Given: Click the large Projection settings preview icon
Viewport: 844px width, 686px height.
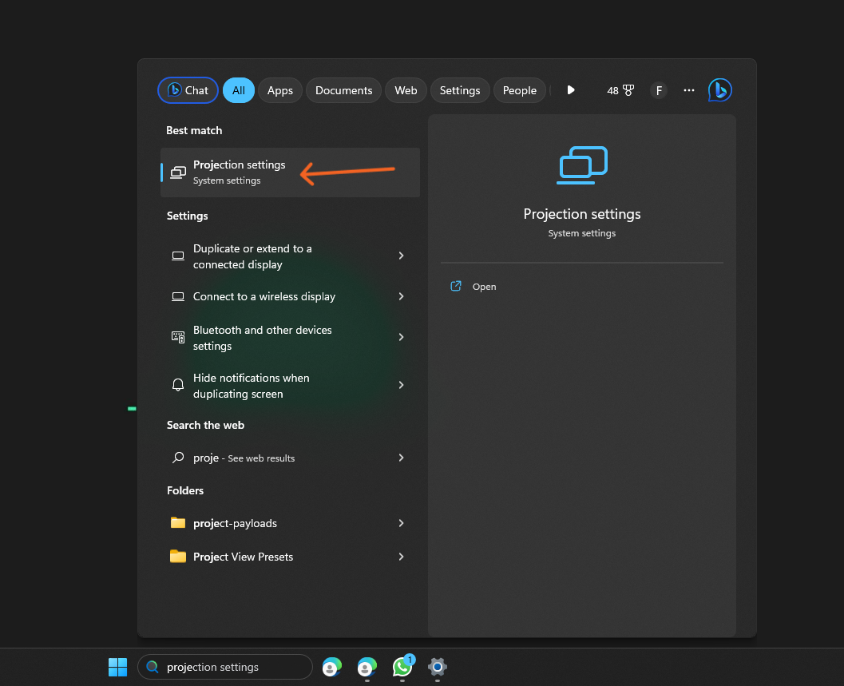Looking at the screenshot, I should 582,165.
